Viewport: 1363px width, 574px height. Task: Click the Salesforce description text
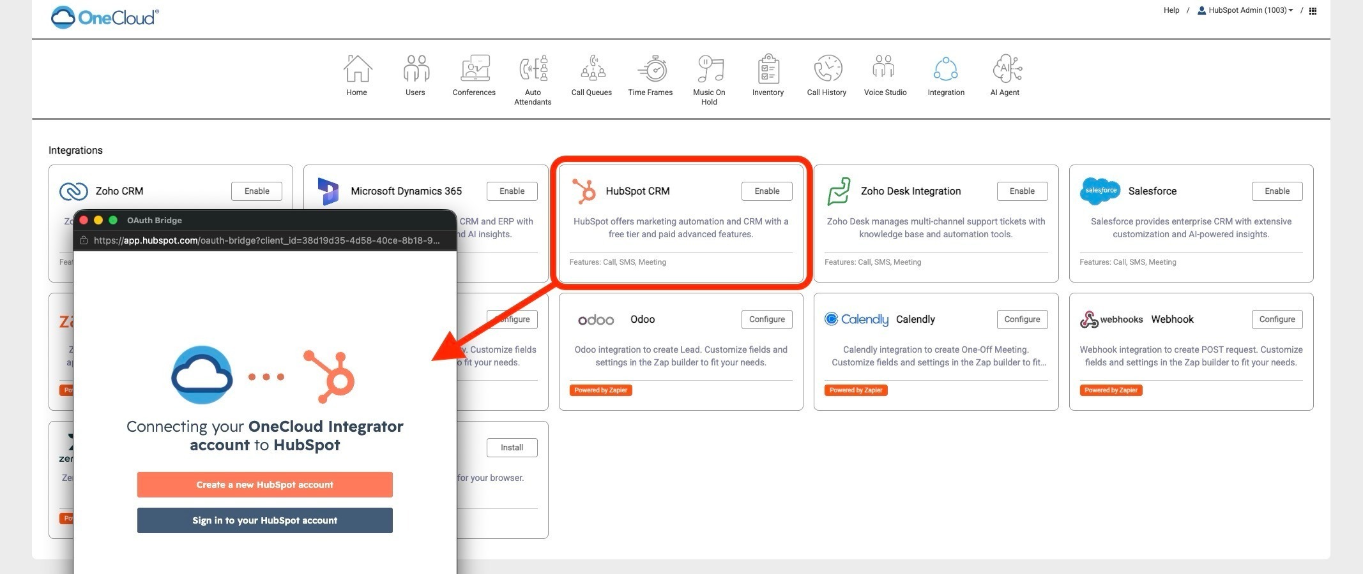tap(1191, 228)
